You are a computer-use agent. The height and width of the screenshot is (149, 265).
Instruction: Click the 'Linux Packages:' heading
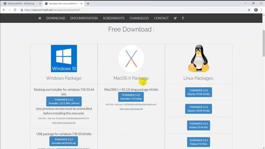[199, 78]
